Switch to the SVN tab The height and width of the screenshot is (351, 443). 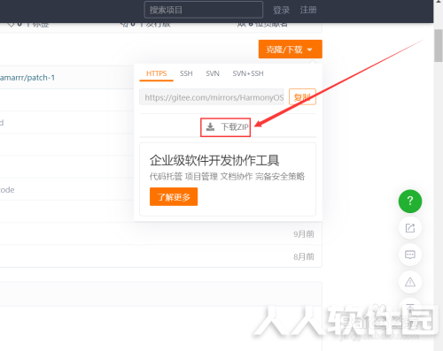pyautogui.click(x=213, y=73)
